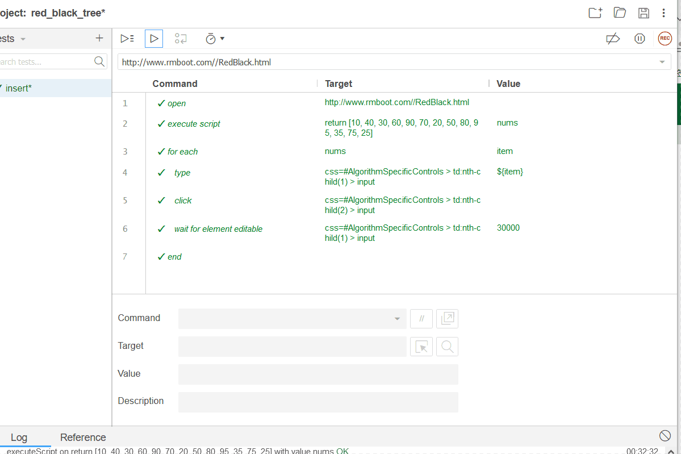Create new project icon
Image resolution: width=681 pixels, height=454 pixels.
595,13
